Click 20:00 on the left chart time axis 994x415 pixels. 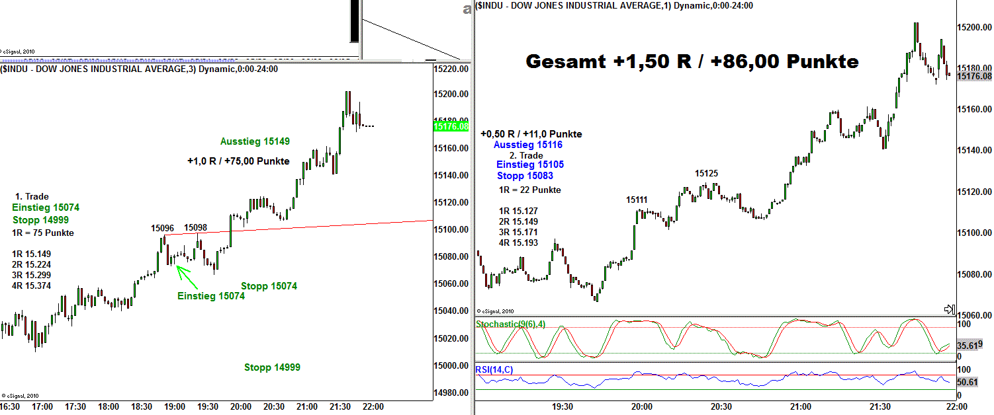coord(240,407)
